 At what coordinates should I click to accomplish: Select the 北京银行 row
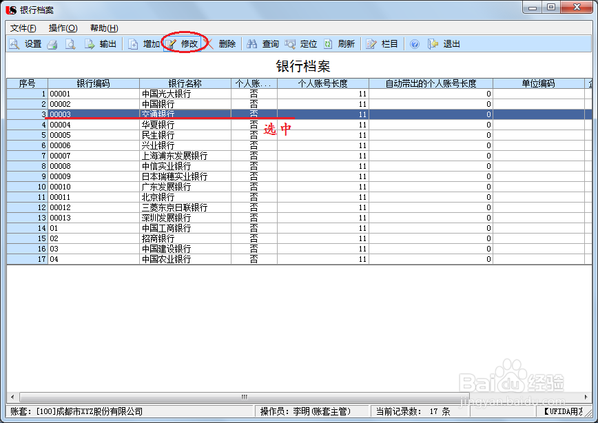pyautogui.click(x=300, y=197)
